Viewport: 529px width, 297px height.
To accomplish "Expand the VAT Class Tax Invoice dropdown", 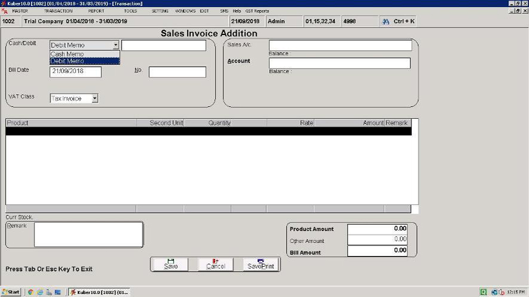I will tap(95, 99).
